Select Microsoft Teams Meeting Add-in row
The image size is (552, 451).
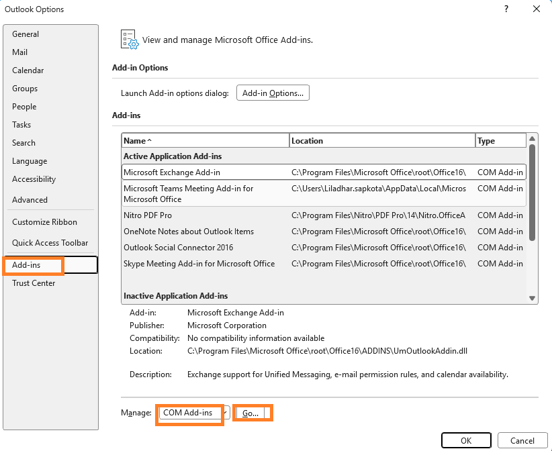point(324,193)
